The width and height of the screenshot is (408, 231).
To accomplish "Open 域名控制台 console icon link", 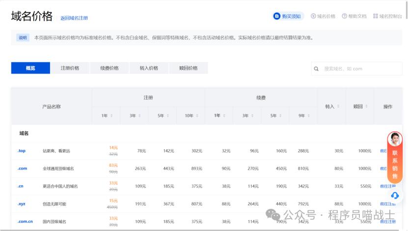I will coord(376,16).
